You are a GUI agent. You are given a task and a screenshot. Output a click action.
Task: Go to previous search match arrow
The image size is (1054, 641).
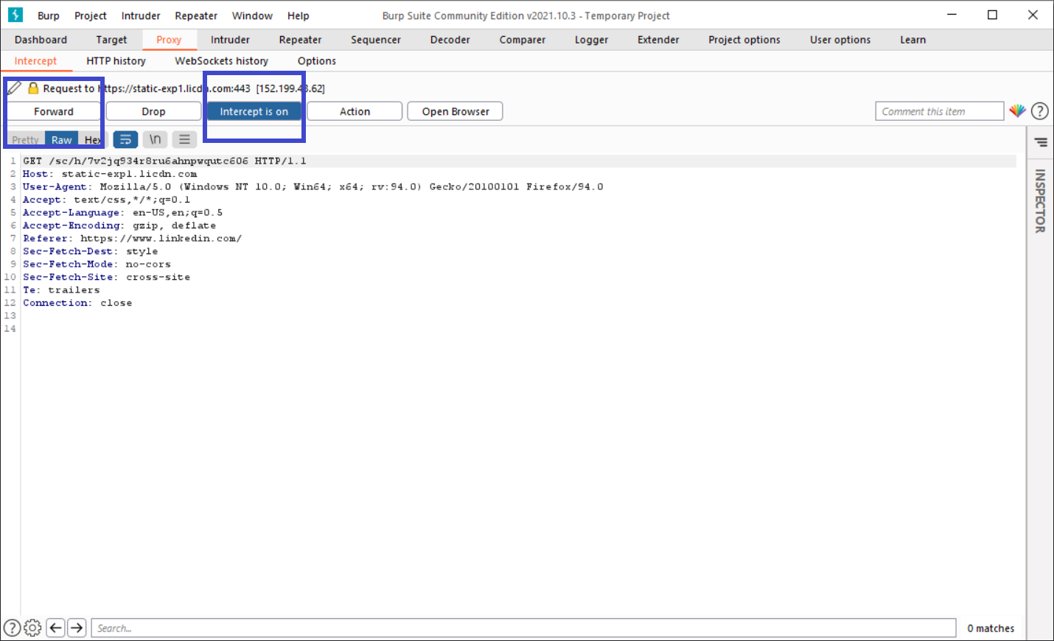coord(55,628)
